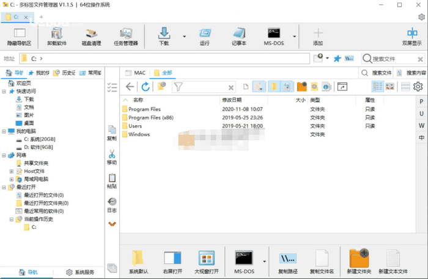
Task: Click the 粘贴 paste icon
Action: (112, 181)
